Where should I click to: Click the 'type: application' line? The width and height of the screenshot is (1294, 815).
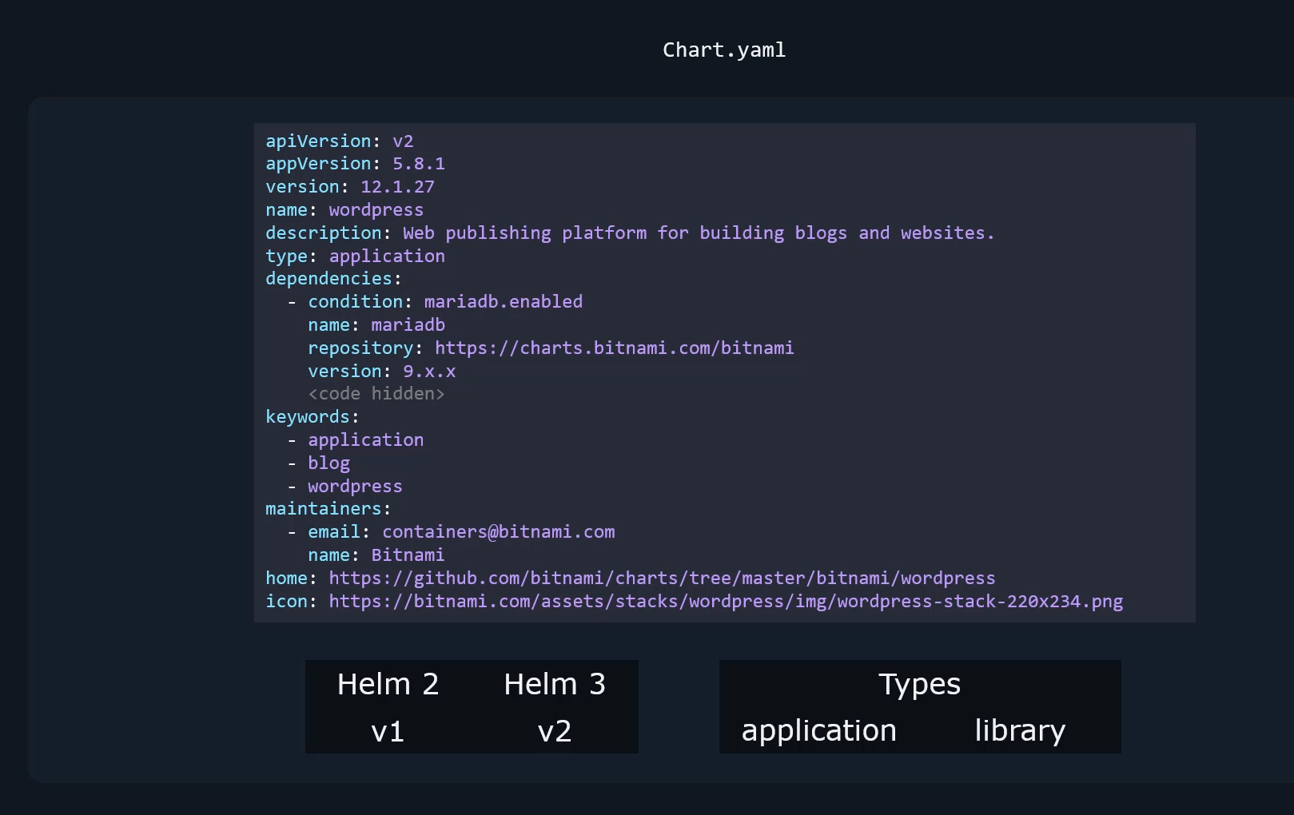pos(355,256)
